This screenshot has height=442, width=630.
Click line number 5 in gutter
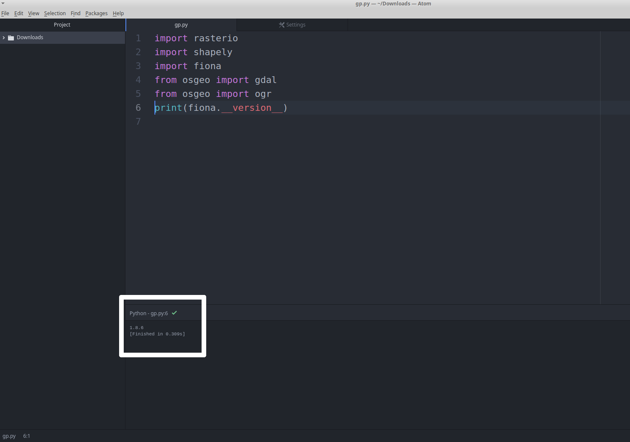click(138, 94)
